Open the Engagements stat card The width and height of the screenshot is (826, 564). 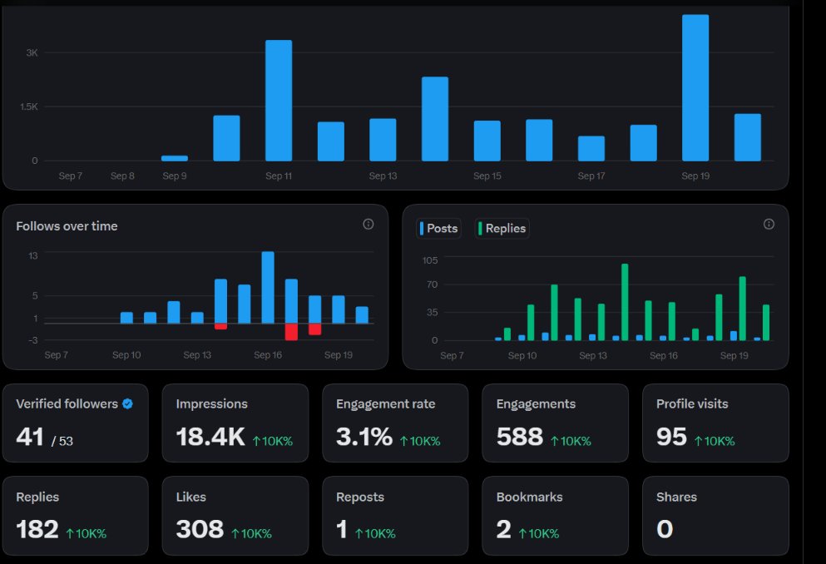point(555,423)
